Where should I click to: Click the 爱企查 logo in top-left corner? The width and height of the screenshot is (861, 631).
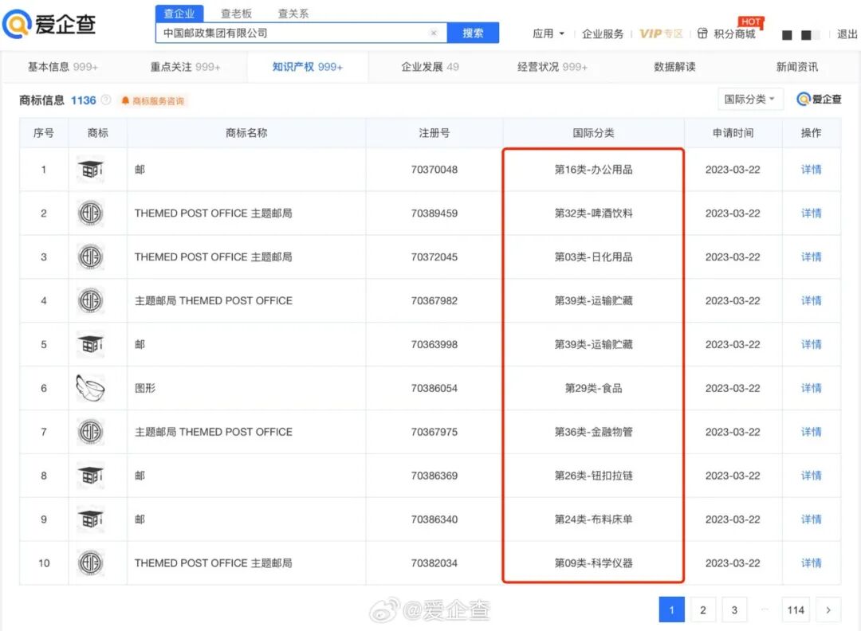point(49,24)
